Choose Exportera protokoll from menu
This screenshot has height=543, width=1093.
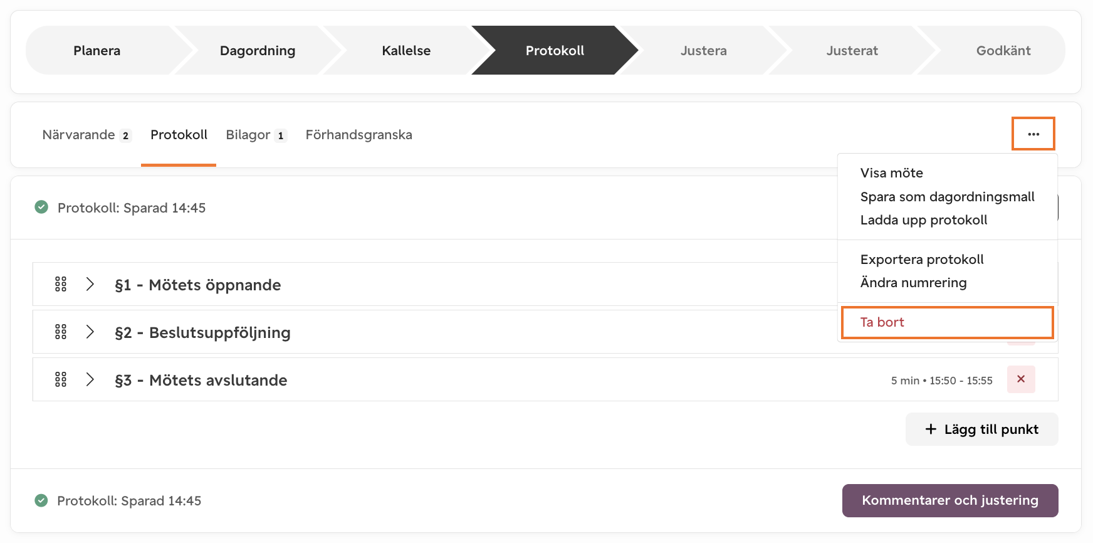click(x=921, y=260)
